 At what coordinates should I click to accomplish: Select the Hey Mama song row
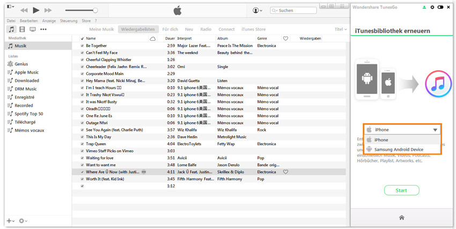(209, 81)
